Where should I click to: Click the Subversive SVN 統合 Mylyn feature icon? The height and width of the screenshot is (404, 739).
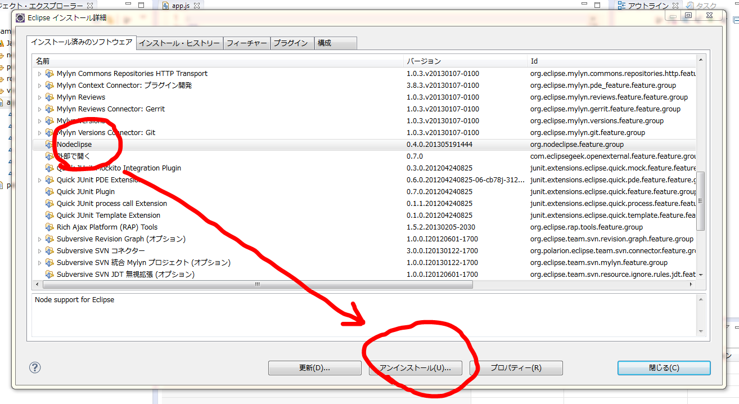pyautogui.click(x=49, y=263)
